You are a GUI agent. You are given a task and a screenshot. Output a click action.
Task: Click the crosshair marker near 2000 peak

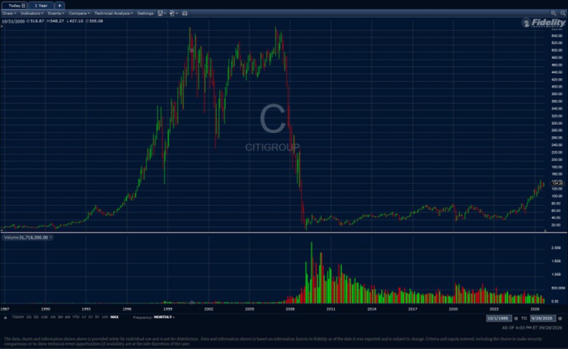pyautogui.click(x=192, y=50)
